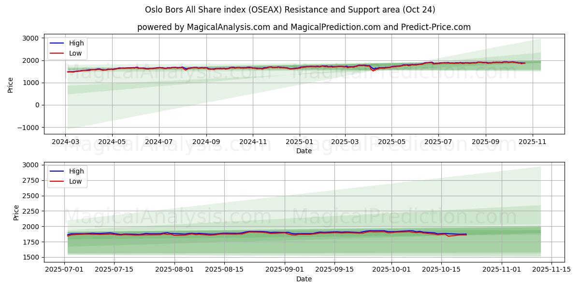580x290 pixels.
Task: Click the April 2025 dip in top price line
Action: [x=373, y=71]
